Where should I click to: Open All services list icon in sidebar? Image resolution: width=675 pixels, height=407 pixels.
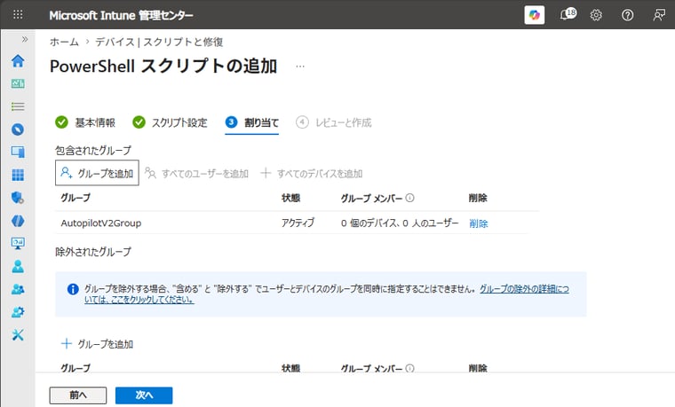point(18,106)
